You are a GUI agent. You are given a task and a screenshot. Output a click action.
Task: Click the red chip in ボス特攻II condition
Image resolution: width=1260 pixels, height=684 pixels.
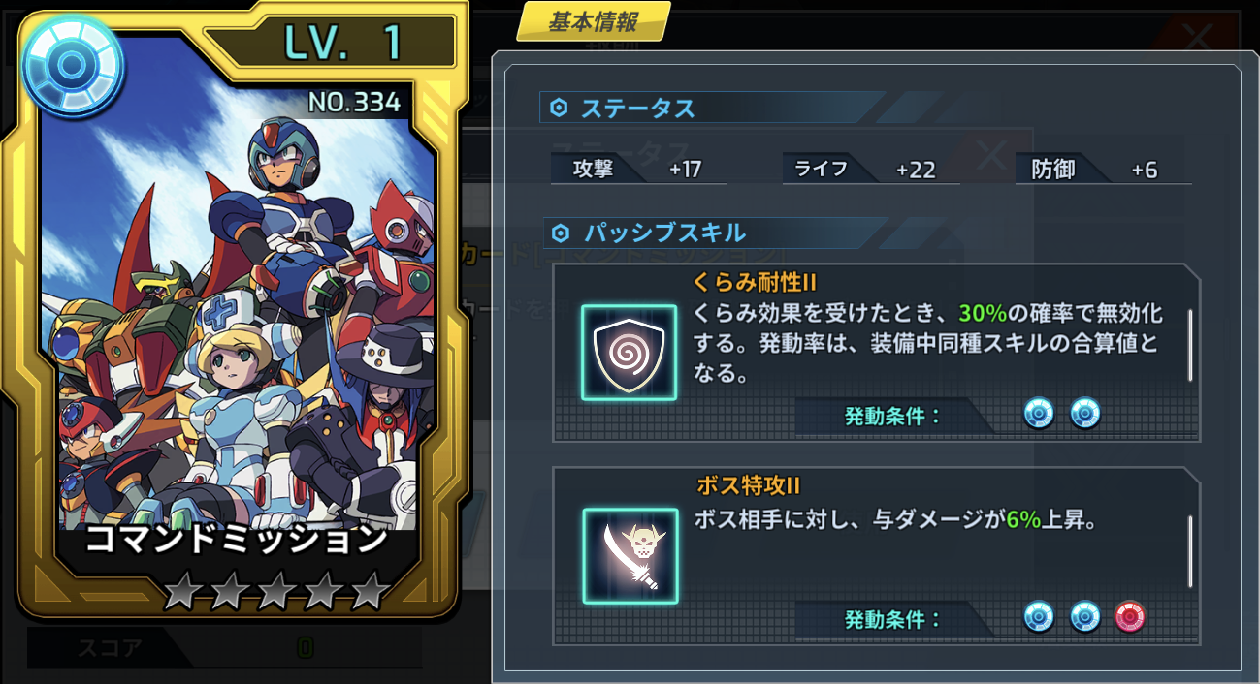[1131, 616]
